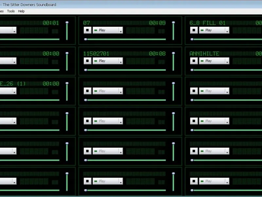Click the 00:09 duration readout
Screen dimensions: 262x197
(x=157, y=23)
